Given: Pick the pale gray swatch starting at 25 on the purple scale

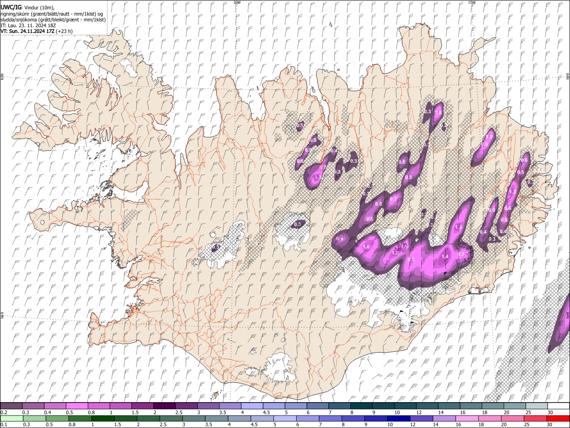Looking at the screenshot, I should click(537, 406).
